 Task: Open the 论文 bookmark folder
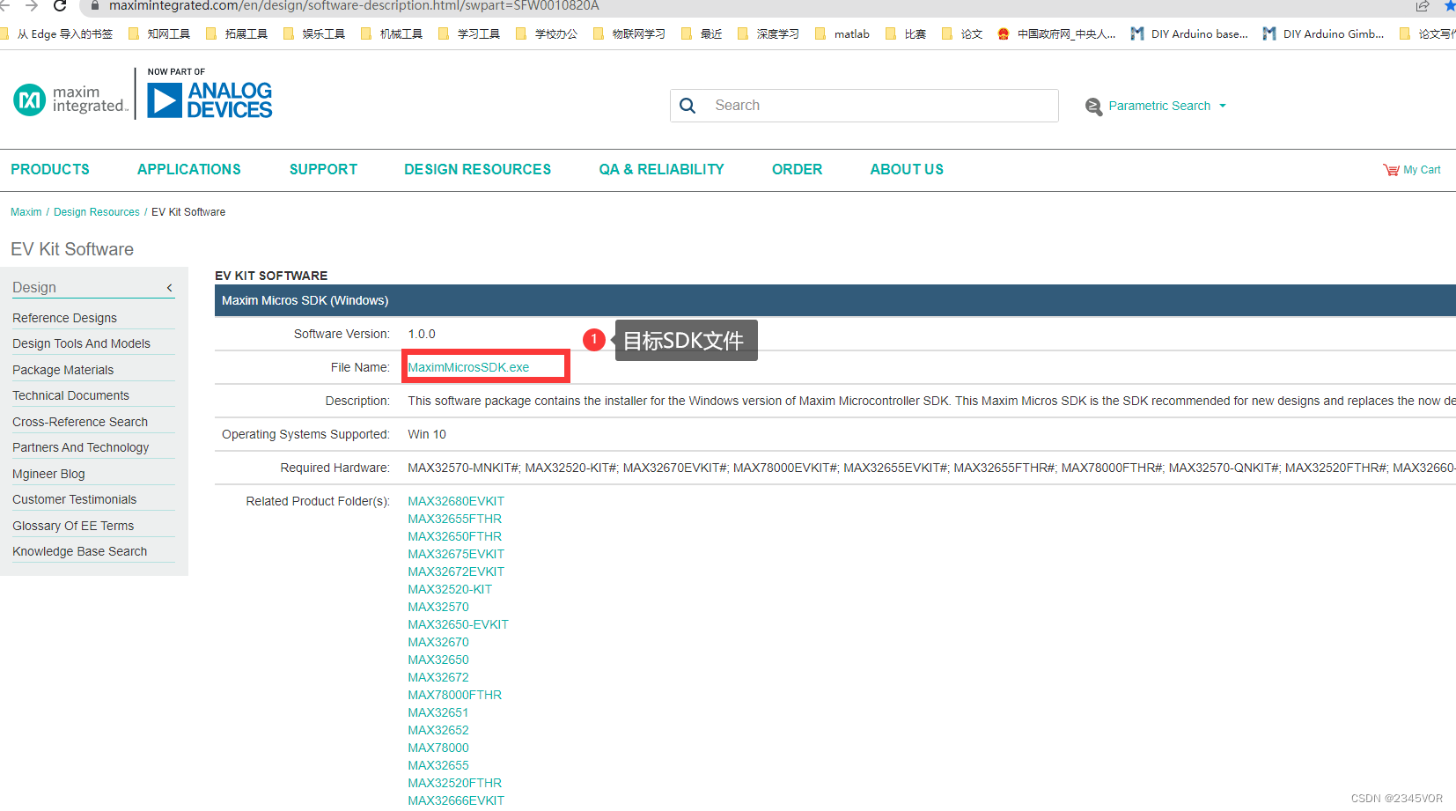pos(962,34)
